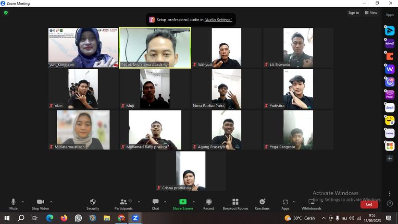Open taskbar Search
Image resolution: width=398 pixels, height=224 pixels.
21,218
